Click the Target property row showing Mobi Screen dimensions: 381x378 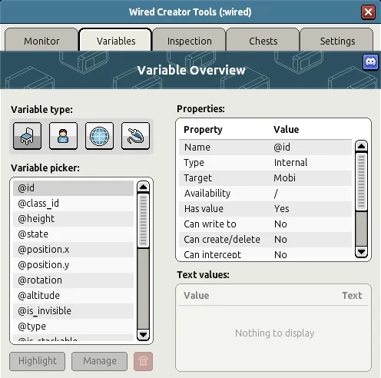(265, 178)
